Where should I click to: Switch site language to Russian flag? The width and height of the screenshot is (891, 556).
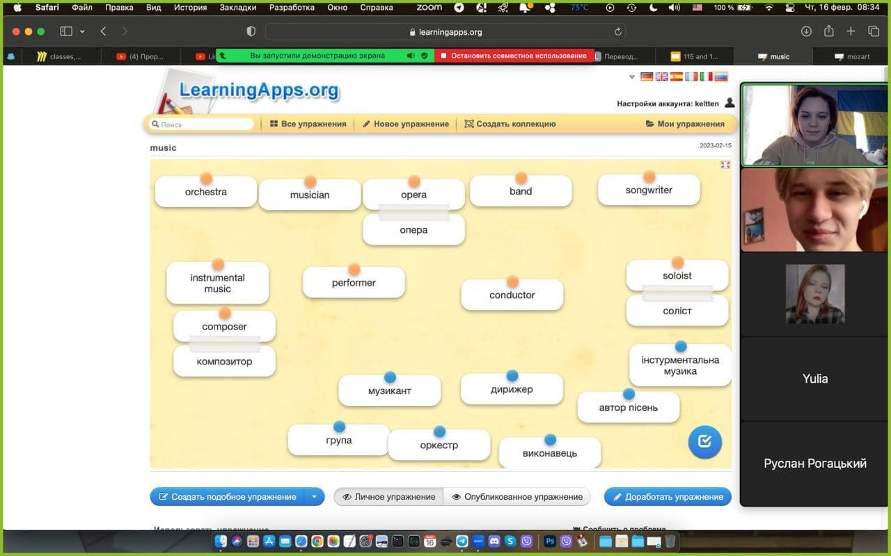point(720,76)
